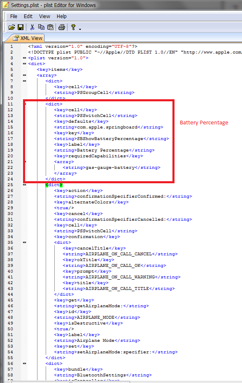The image size is (242, 383).
Task: Open the View menu
Action: [44, 16]
